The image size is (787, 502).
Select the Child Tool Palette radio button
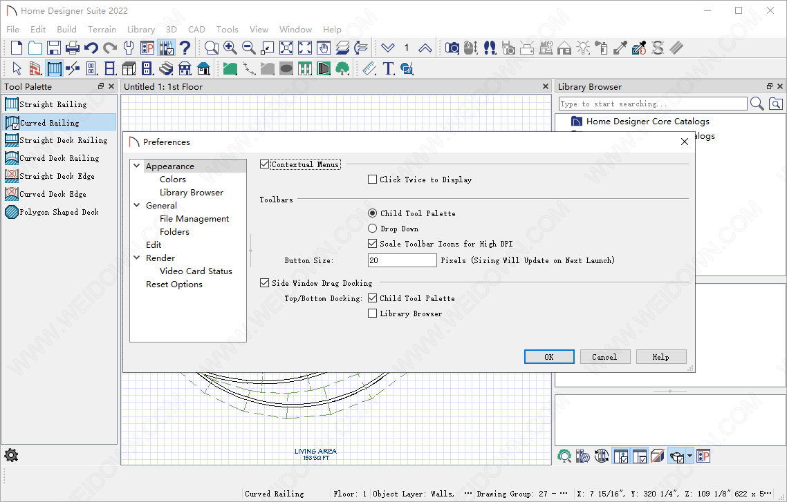373,213
